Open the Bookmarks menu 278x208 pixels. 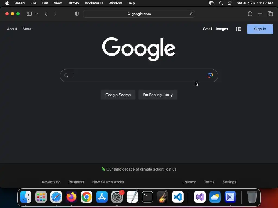94,3
